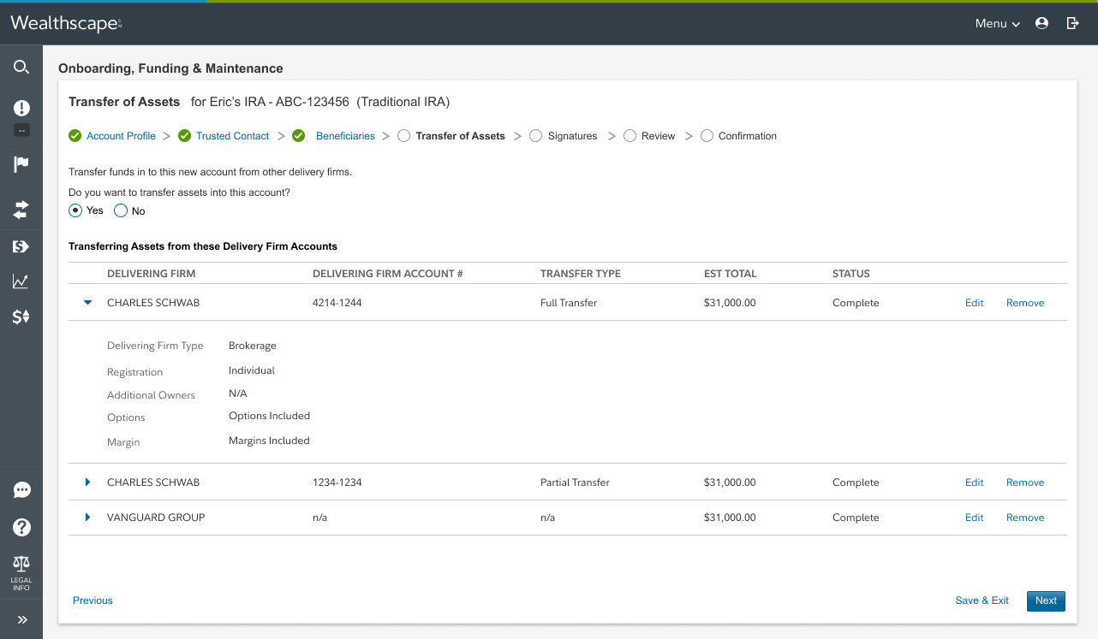Click account number 4214-1244

click(x=337, y=303)
